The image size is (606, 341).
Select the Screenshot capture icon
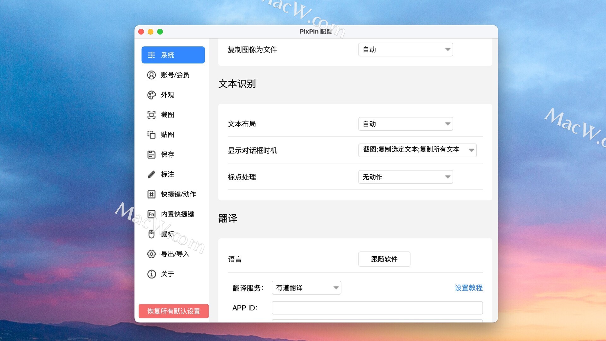[x=151, y=115]
